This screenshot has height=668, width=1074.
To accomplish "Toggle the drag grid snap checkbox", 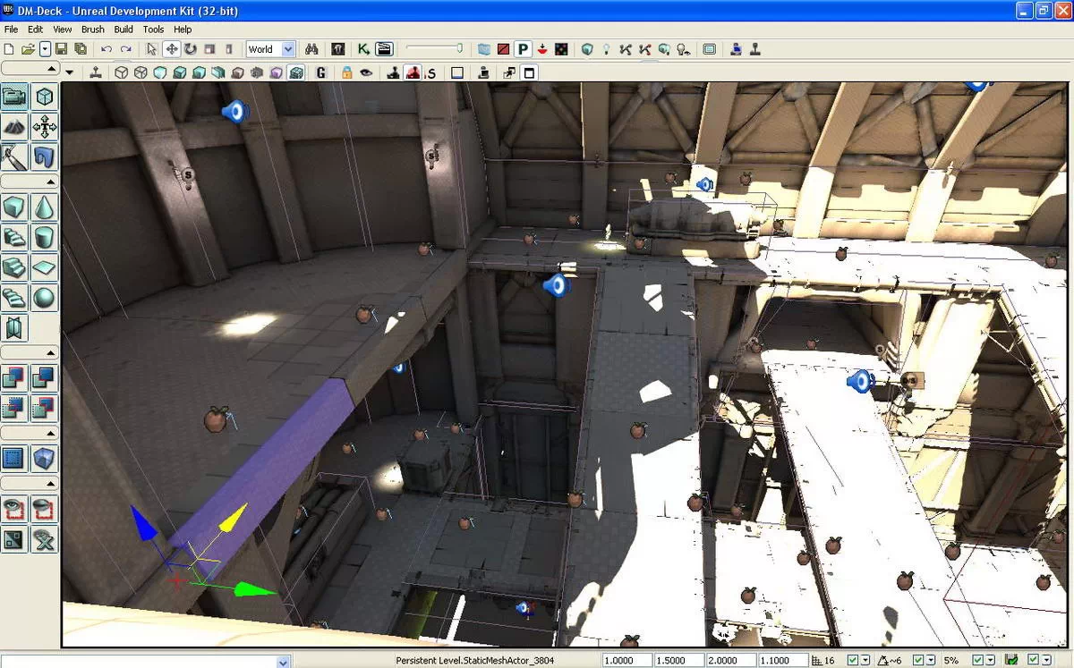I will (853, 660).
